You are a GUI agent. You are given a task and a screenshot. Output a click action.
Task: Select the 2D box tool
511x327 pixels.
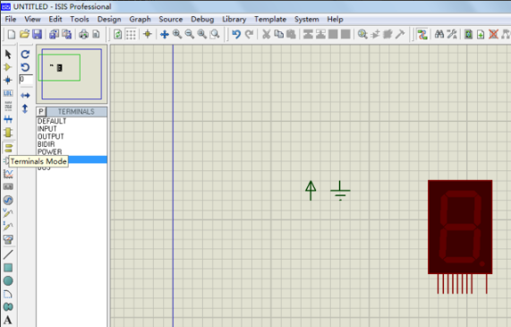(8, 268)
